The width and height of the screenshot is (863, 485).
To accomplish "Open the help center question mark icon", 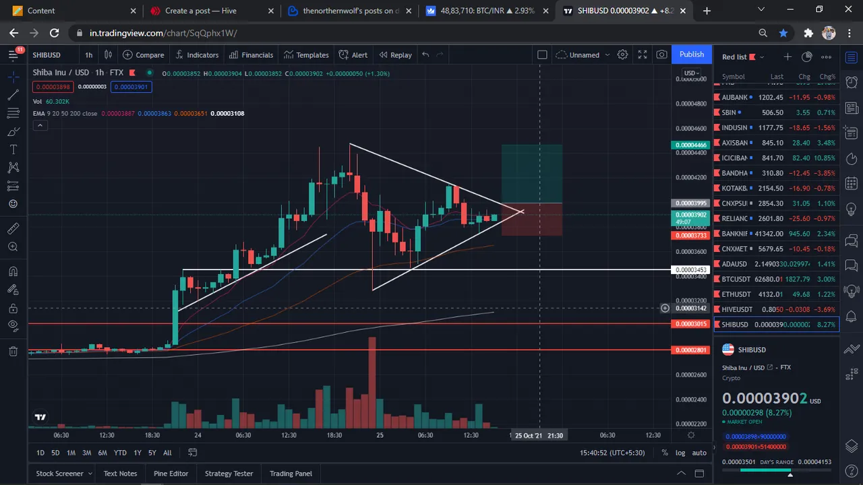I will point(852,473).
